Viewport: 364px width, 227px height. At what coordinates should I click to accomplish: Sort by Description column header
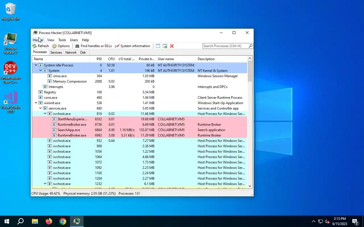pyautogui.click(x=222, y=59)
